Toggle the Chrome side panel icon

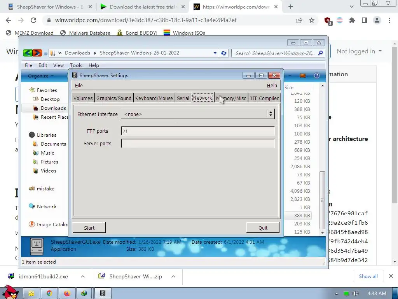(x=365, y=20)
